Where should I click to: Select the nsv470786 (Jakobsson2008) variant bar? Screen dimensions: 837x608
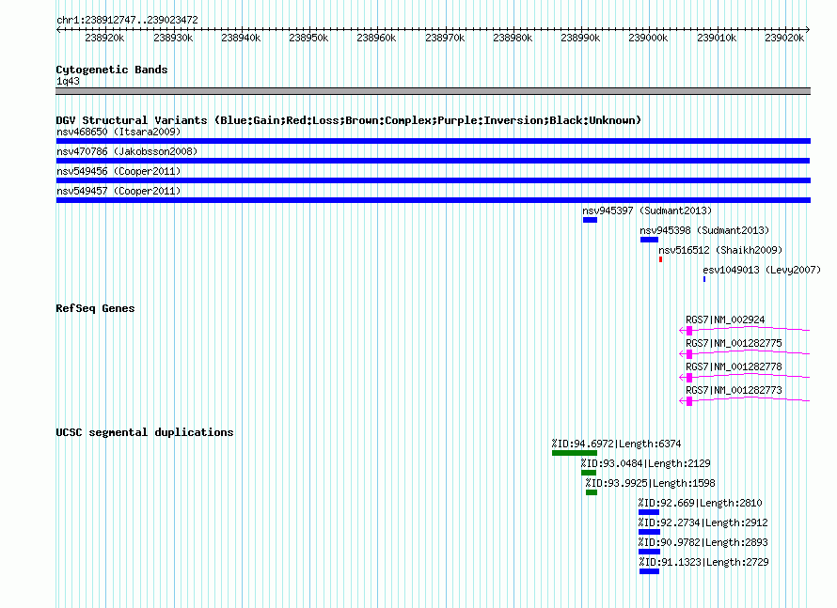pyautogui.click(x=433, y=161)
